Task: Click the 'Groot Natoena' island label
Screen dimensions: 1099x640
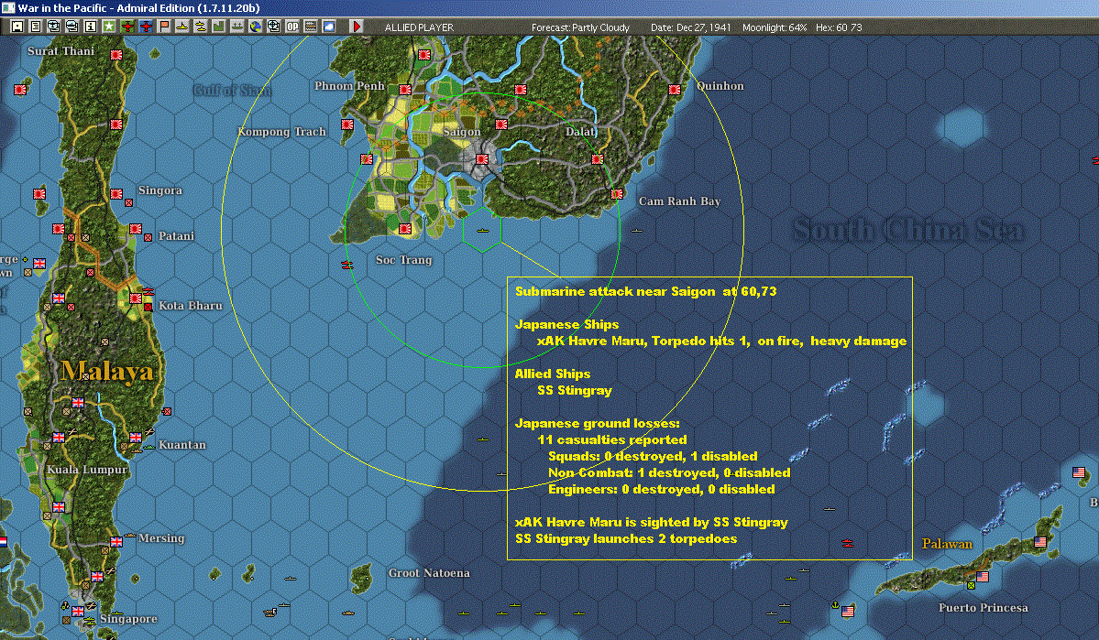Action: pos(429,573)
